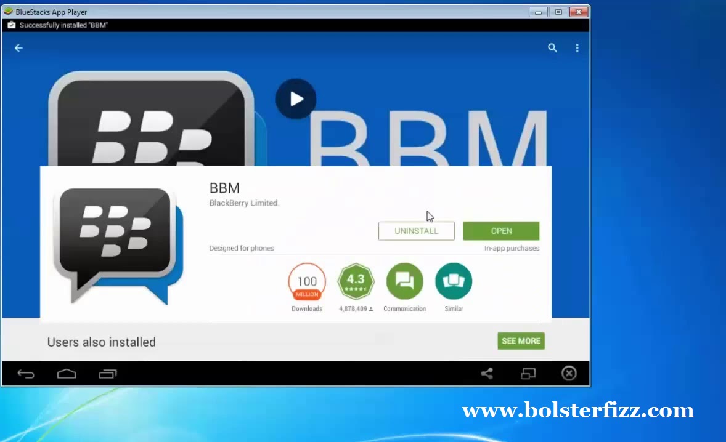
Task: Click the BlueStacks App Player title icon
Action: tap(9, 12)
